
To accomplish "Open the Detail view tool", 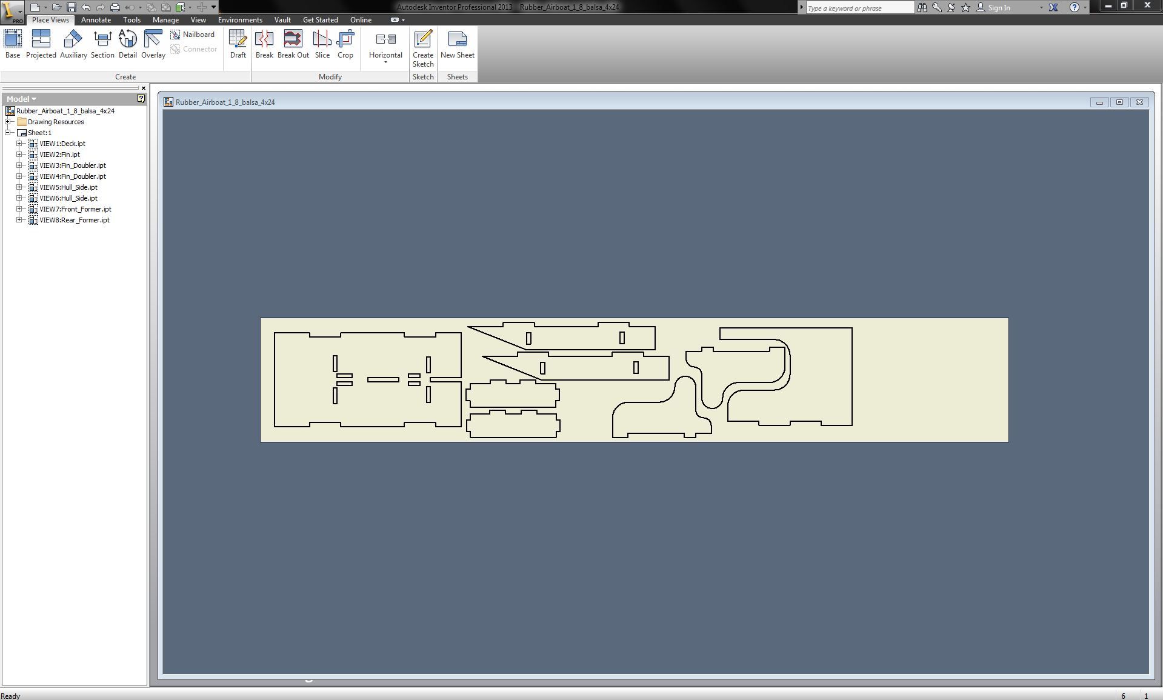I will (x=127, y=44).
